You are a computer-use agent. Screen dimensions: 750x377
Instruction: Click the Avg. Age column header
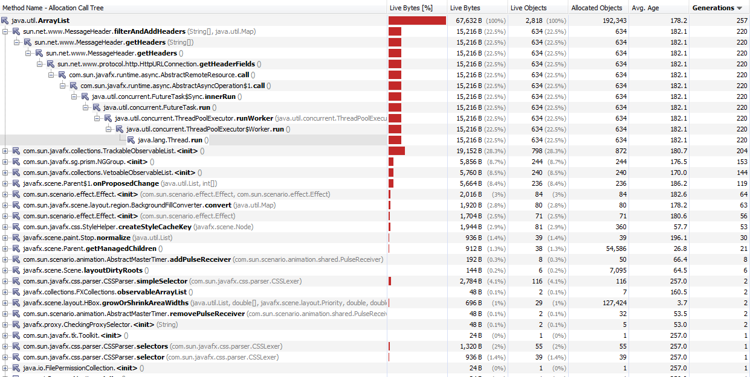point(647,8)
